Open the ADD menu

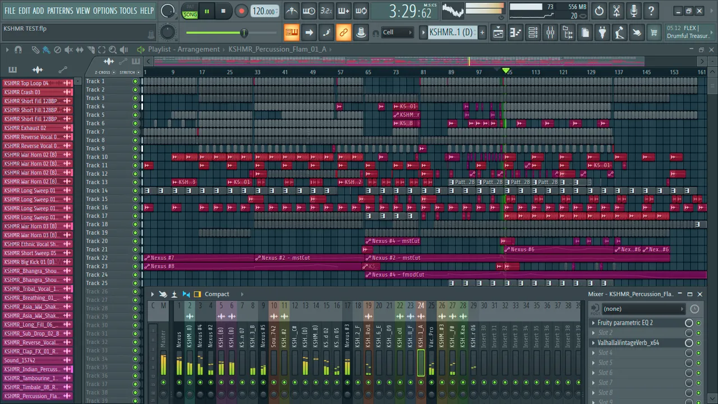[x=38, y=11]
